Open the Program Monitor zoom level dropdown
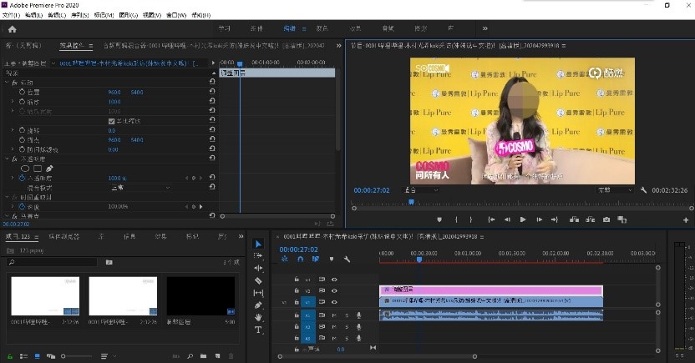The image size is (695, 363). 420,190
